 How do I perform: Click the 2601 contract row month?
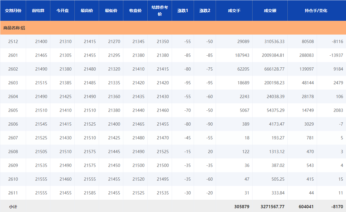pyautogui.click(x=13, y=55)
